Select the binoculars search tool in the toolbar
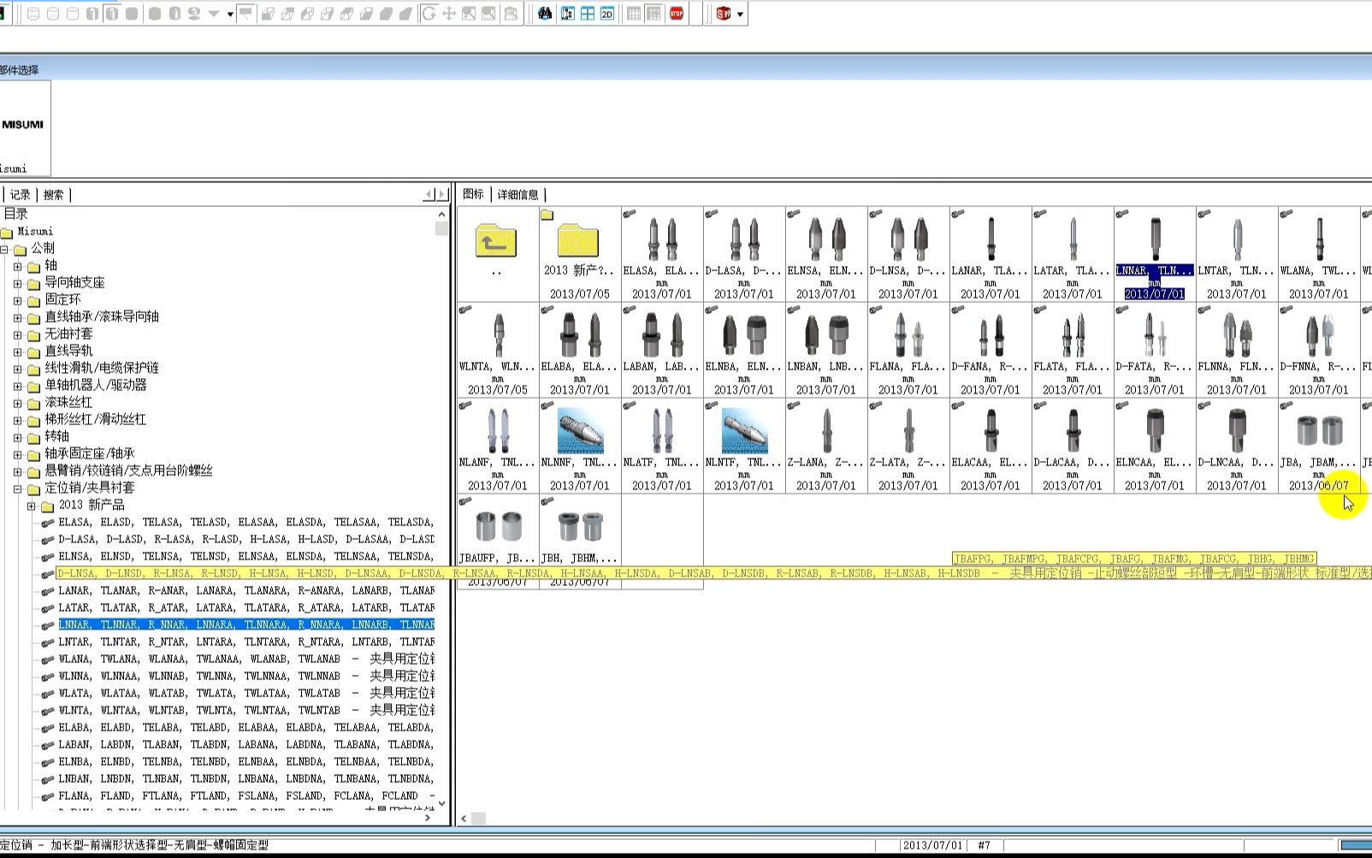This screenshot has width=1372, height=858. (x=544, y=13)
